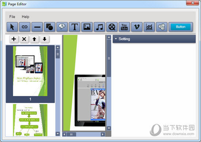Collapse the Setting panel
The image size is (201, 142).
[116, 39]
